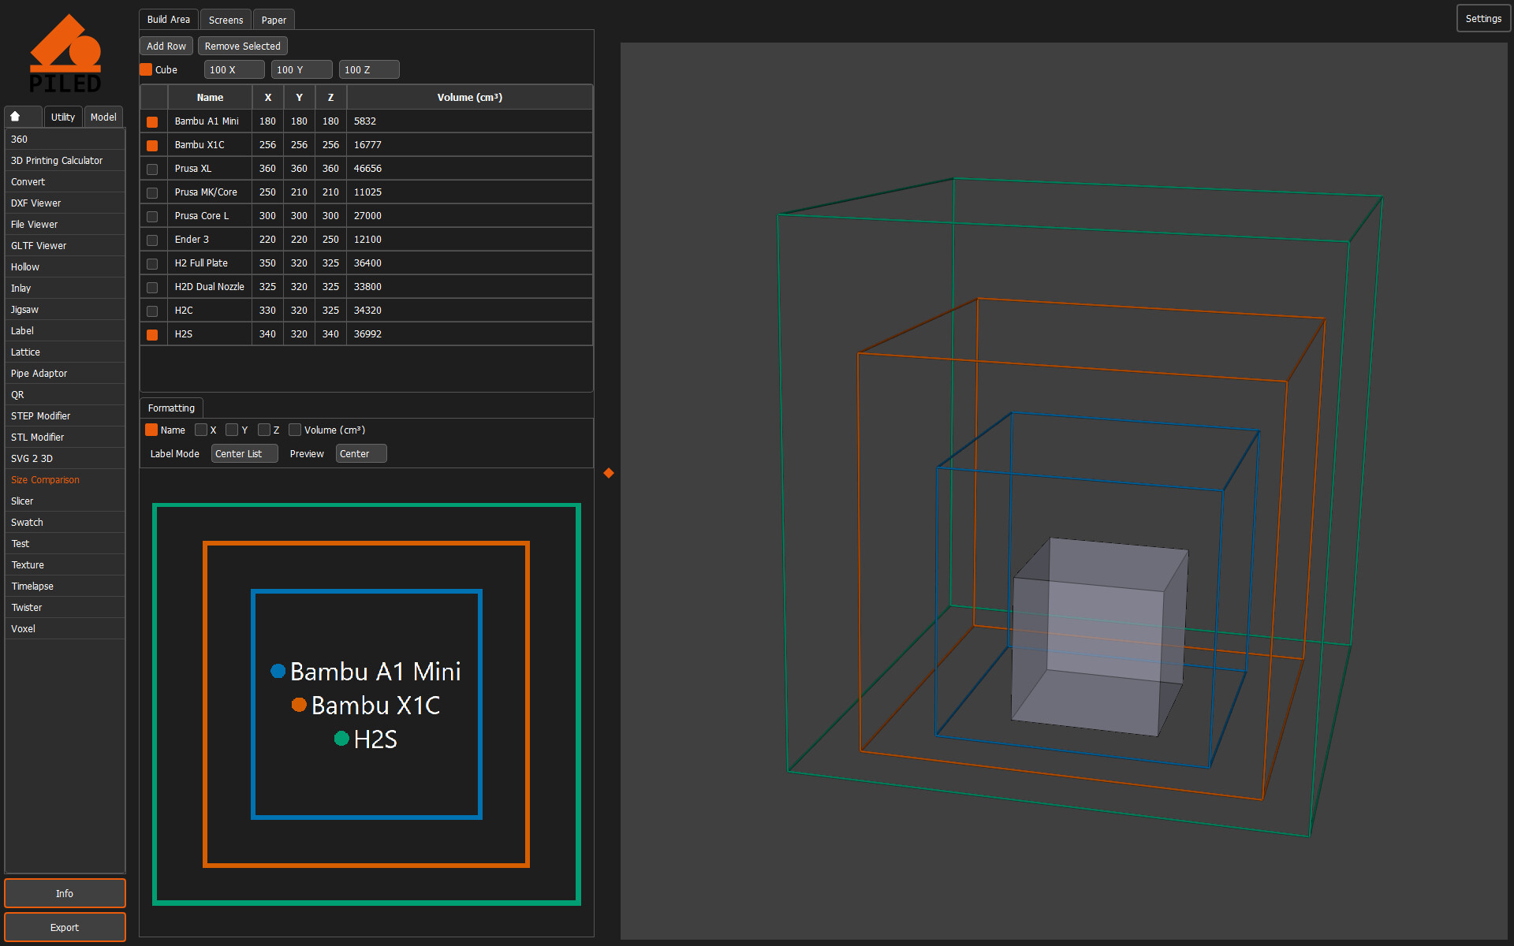
Task: Click the Remove Selected button
Action: point(243,46)
